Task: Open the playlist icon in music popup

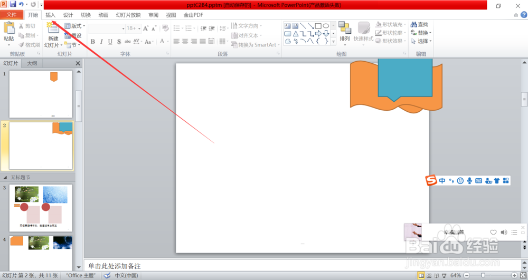Action: point(514,232)
